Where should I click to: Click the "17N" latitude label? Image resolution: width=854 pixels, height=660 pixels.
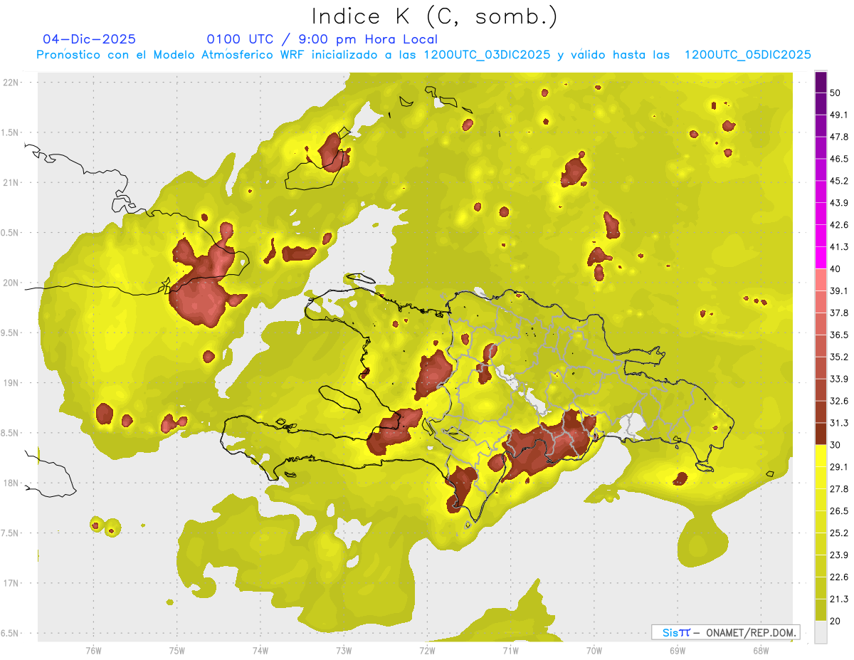(x=11, y=583)
